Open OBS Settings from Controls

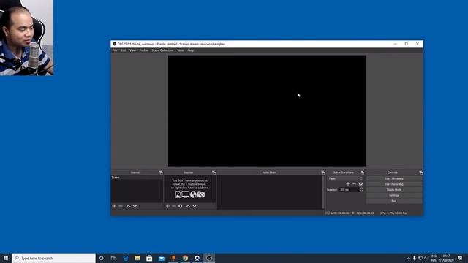394,195
